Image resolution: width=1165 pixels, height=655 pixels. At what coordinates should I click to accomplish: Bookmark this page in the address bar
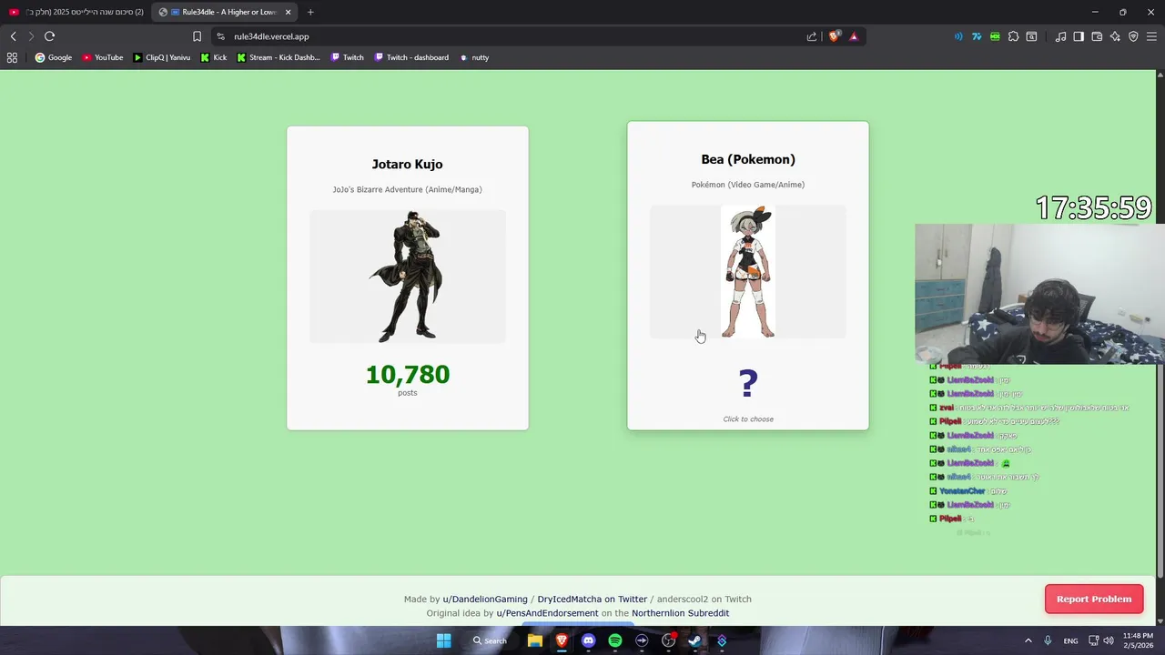click(x=197, y=36)
